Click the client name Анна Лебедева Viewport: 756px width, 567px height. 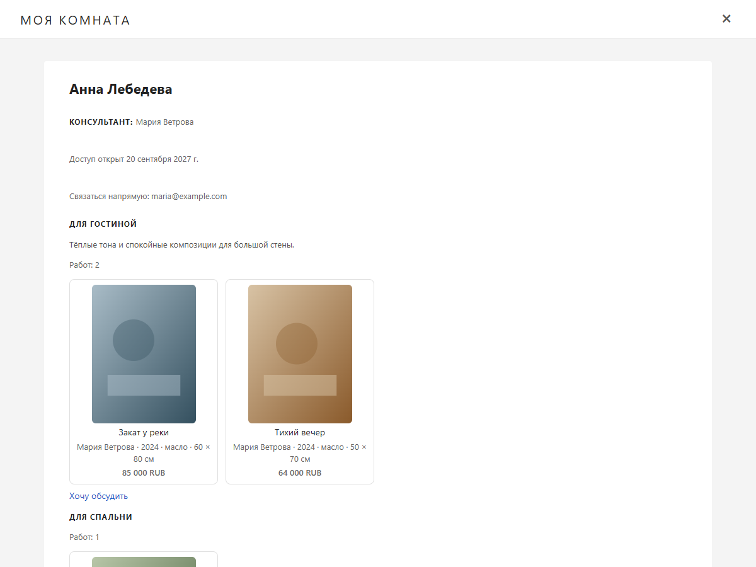pos(121,89)
